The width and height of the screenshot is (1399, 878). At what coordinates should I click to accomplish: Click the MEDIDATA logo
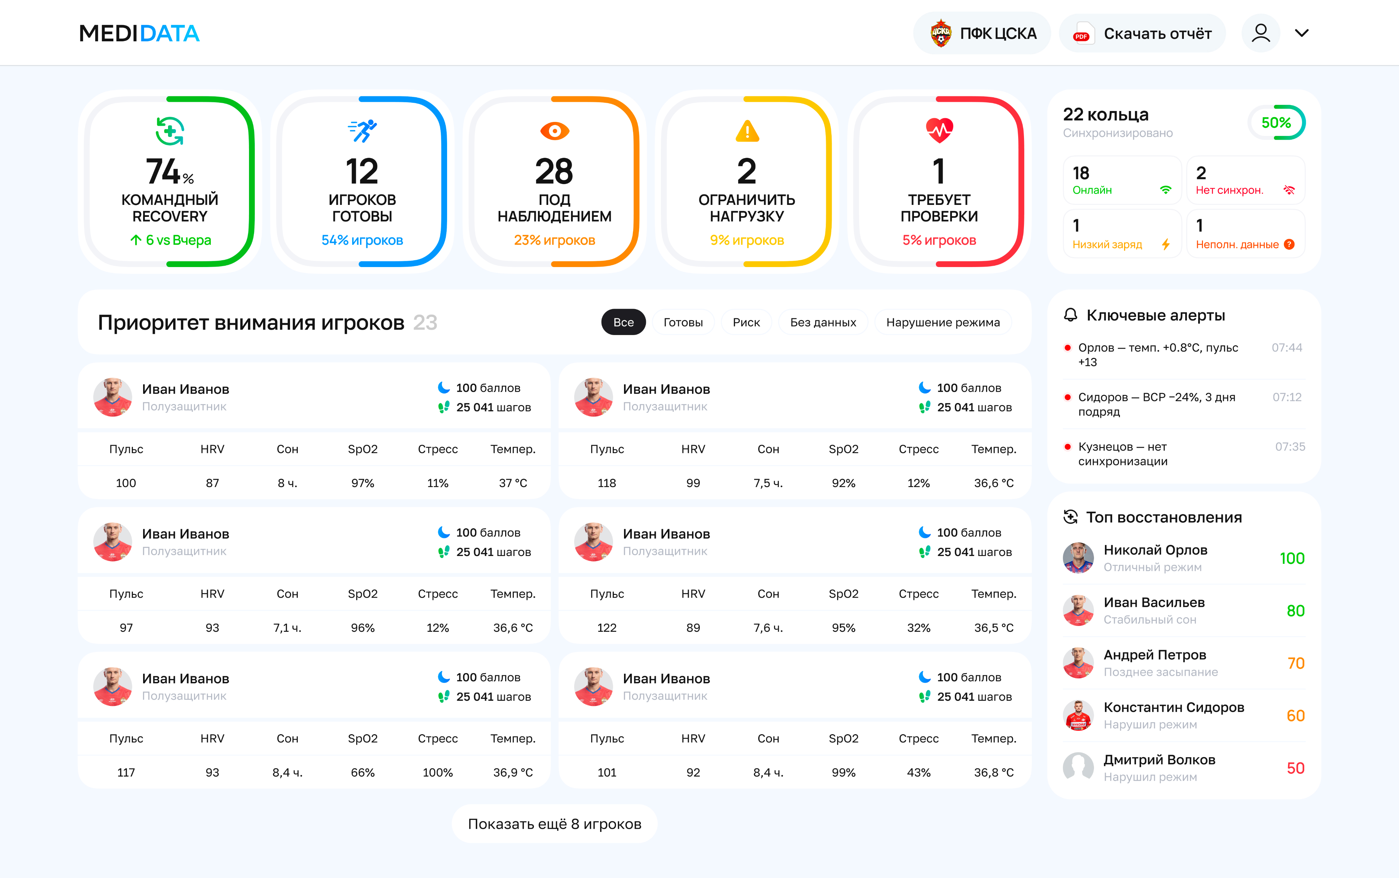click(x=139, y=33)
